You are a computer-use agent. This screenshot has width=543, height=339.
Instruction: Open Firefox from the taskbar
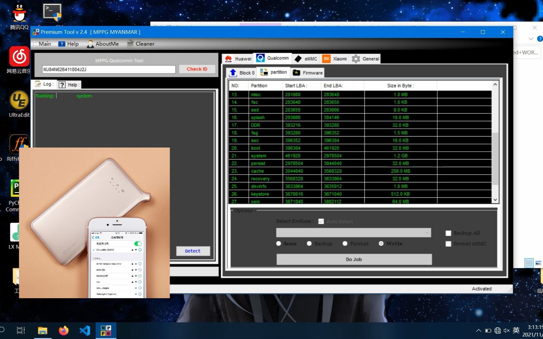pyautogui.click(x=63, y=331)
